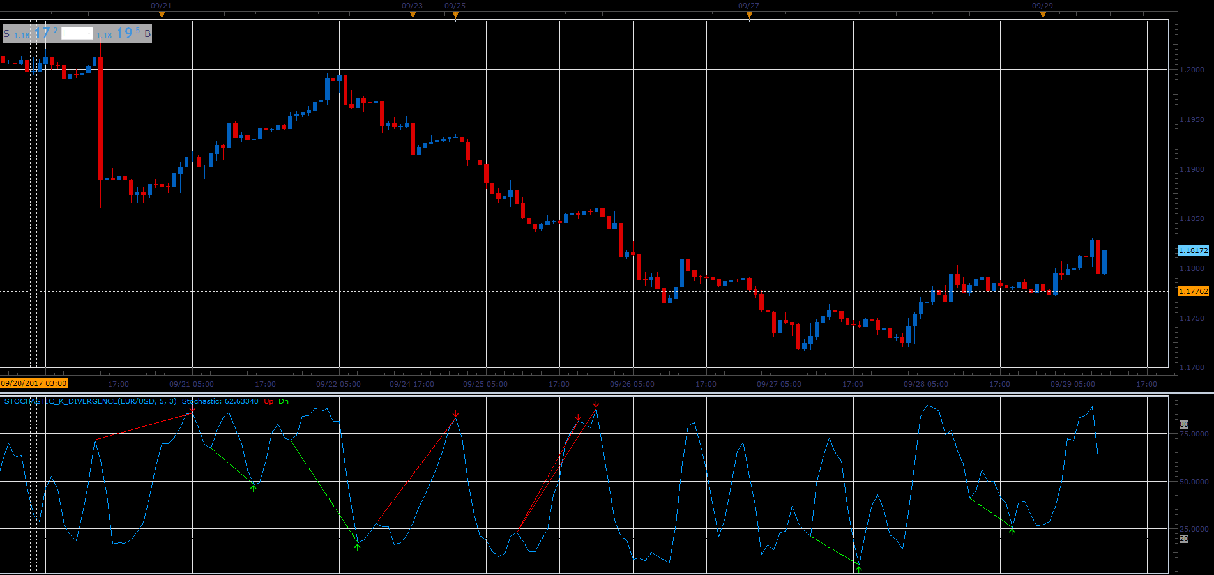Viewport: 1214px width, 575px height.
Task: Click the highest red down arrow before 09/26 05:00
Action: coord(596,404)
